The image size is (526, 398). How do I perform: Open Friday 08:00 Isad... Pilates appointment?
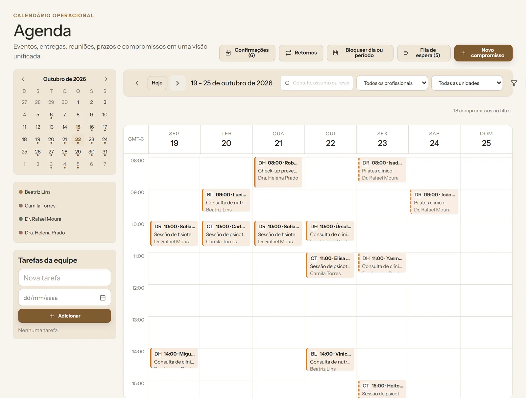(x=382, y=170)
